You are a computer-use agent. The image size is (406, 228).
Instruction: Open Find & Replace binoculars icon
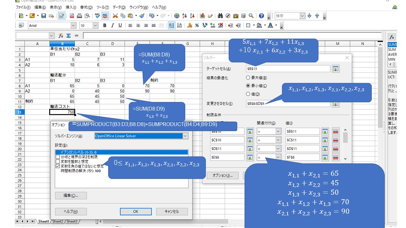click(x=220, y=16)
